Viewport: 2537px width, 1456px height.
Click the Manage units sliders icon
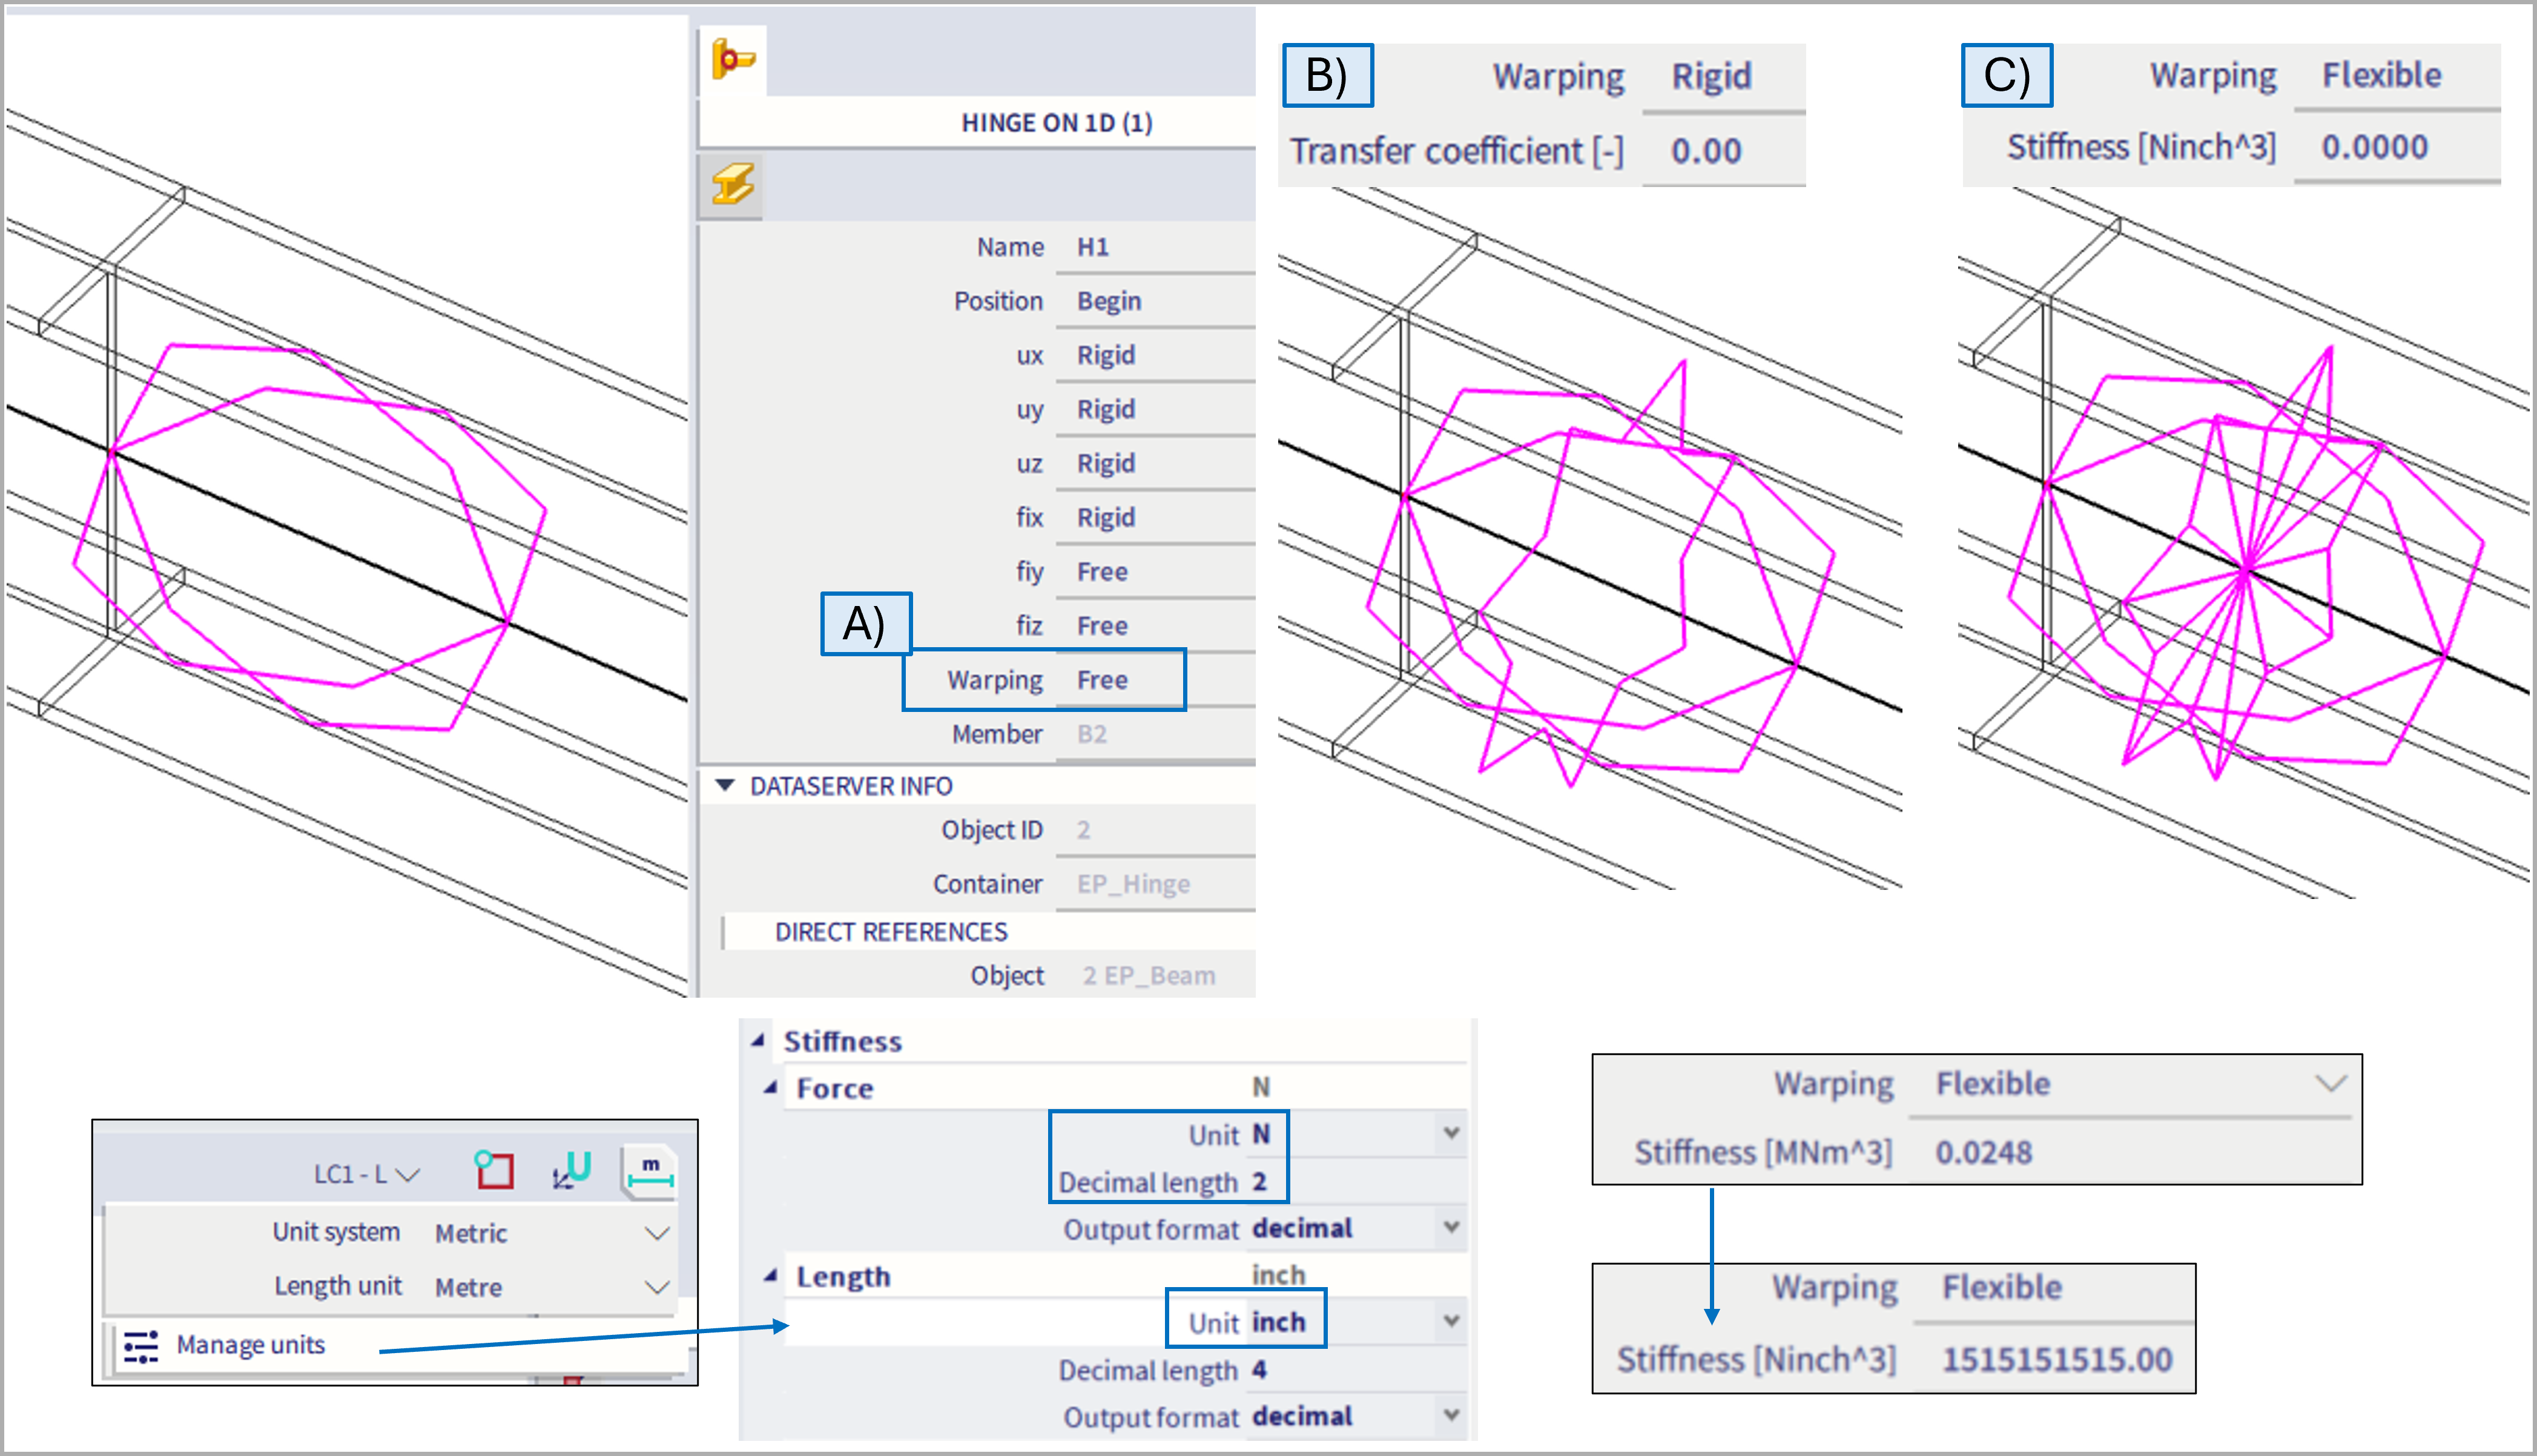141,1346
